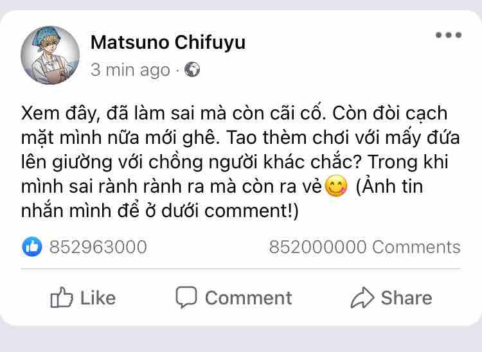Click the "Comment" text label
Viewport: 482px width, 352px height.
[x=248, y=298]
